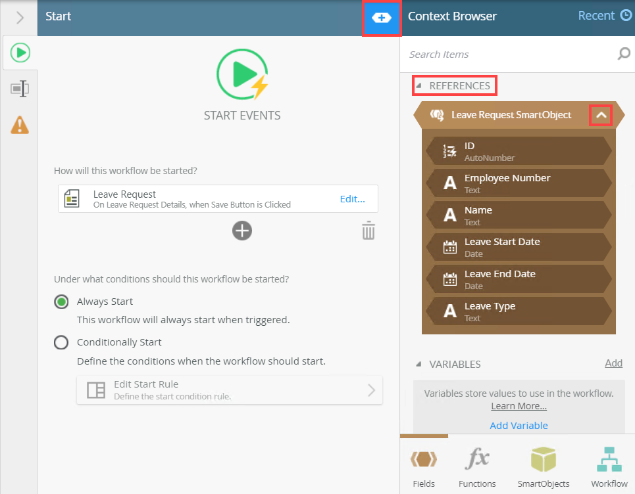Click the text A icon beside Name
The height and width of the screenshot is (494, 635).
click(x=450, y=215)
